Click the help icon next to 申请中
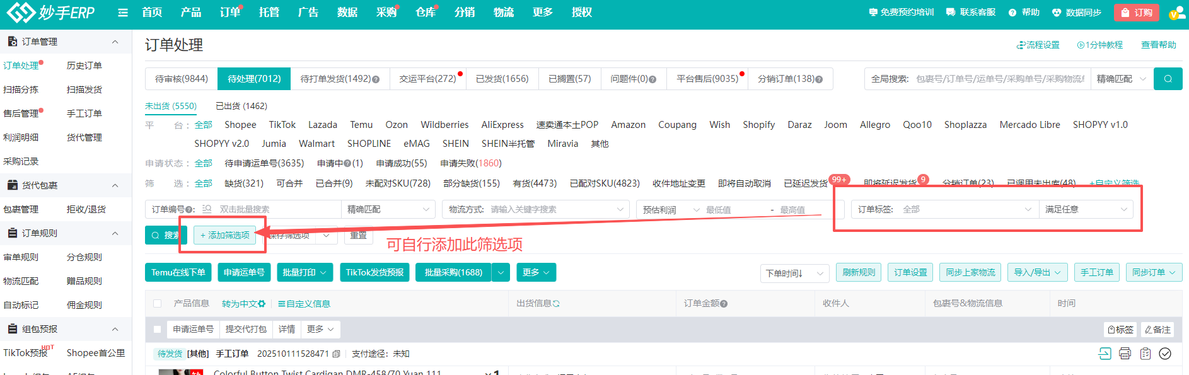1189x375 pixels. [x=347, y=164]
